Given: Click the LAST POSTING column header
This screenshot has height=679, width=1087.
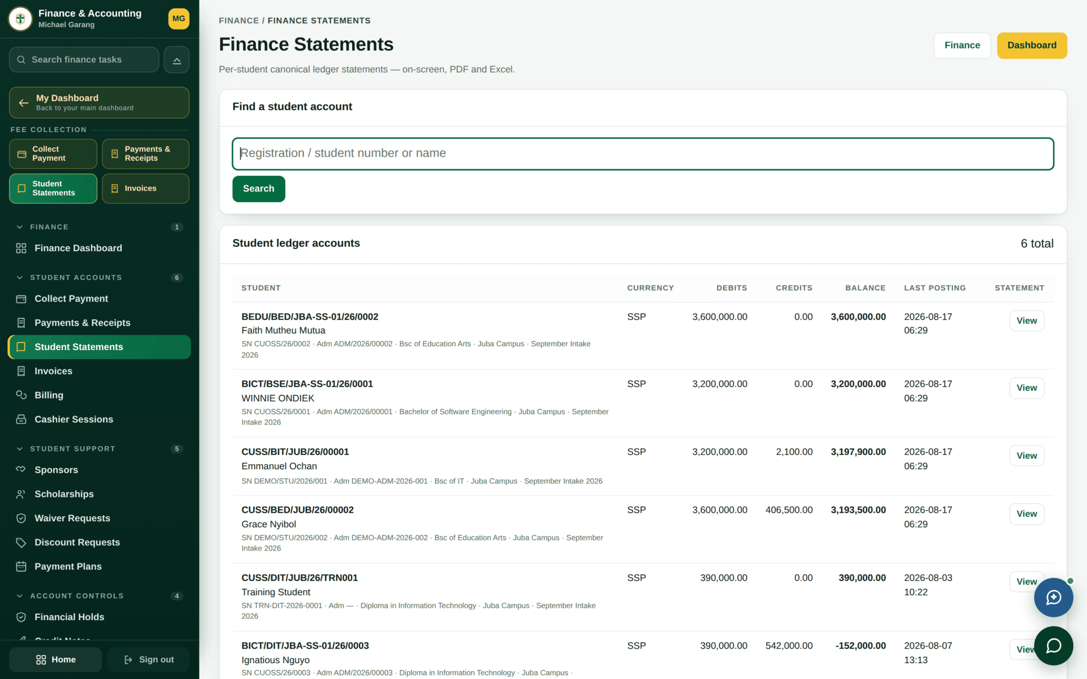Looking at the screenshot, I should 935,288.
